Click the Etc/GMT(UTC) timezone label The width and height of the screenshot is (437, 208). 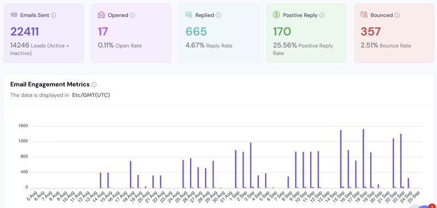coord(91,95)
